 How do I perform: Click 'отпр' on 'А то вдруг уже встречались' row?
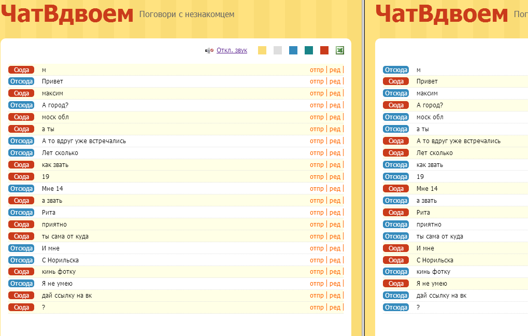(317, 141)
